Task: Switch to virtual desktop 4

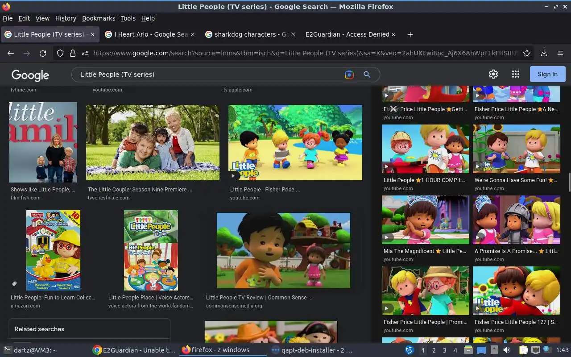Action: coord(455,350)
